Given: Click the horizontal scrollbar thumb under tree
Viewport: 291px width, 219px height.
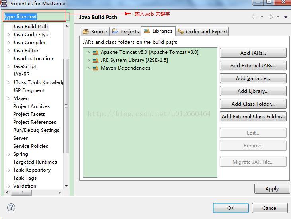Looking at the screenshot, I should [21, 192].
